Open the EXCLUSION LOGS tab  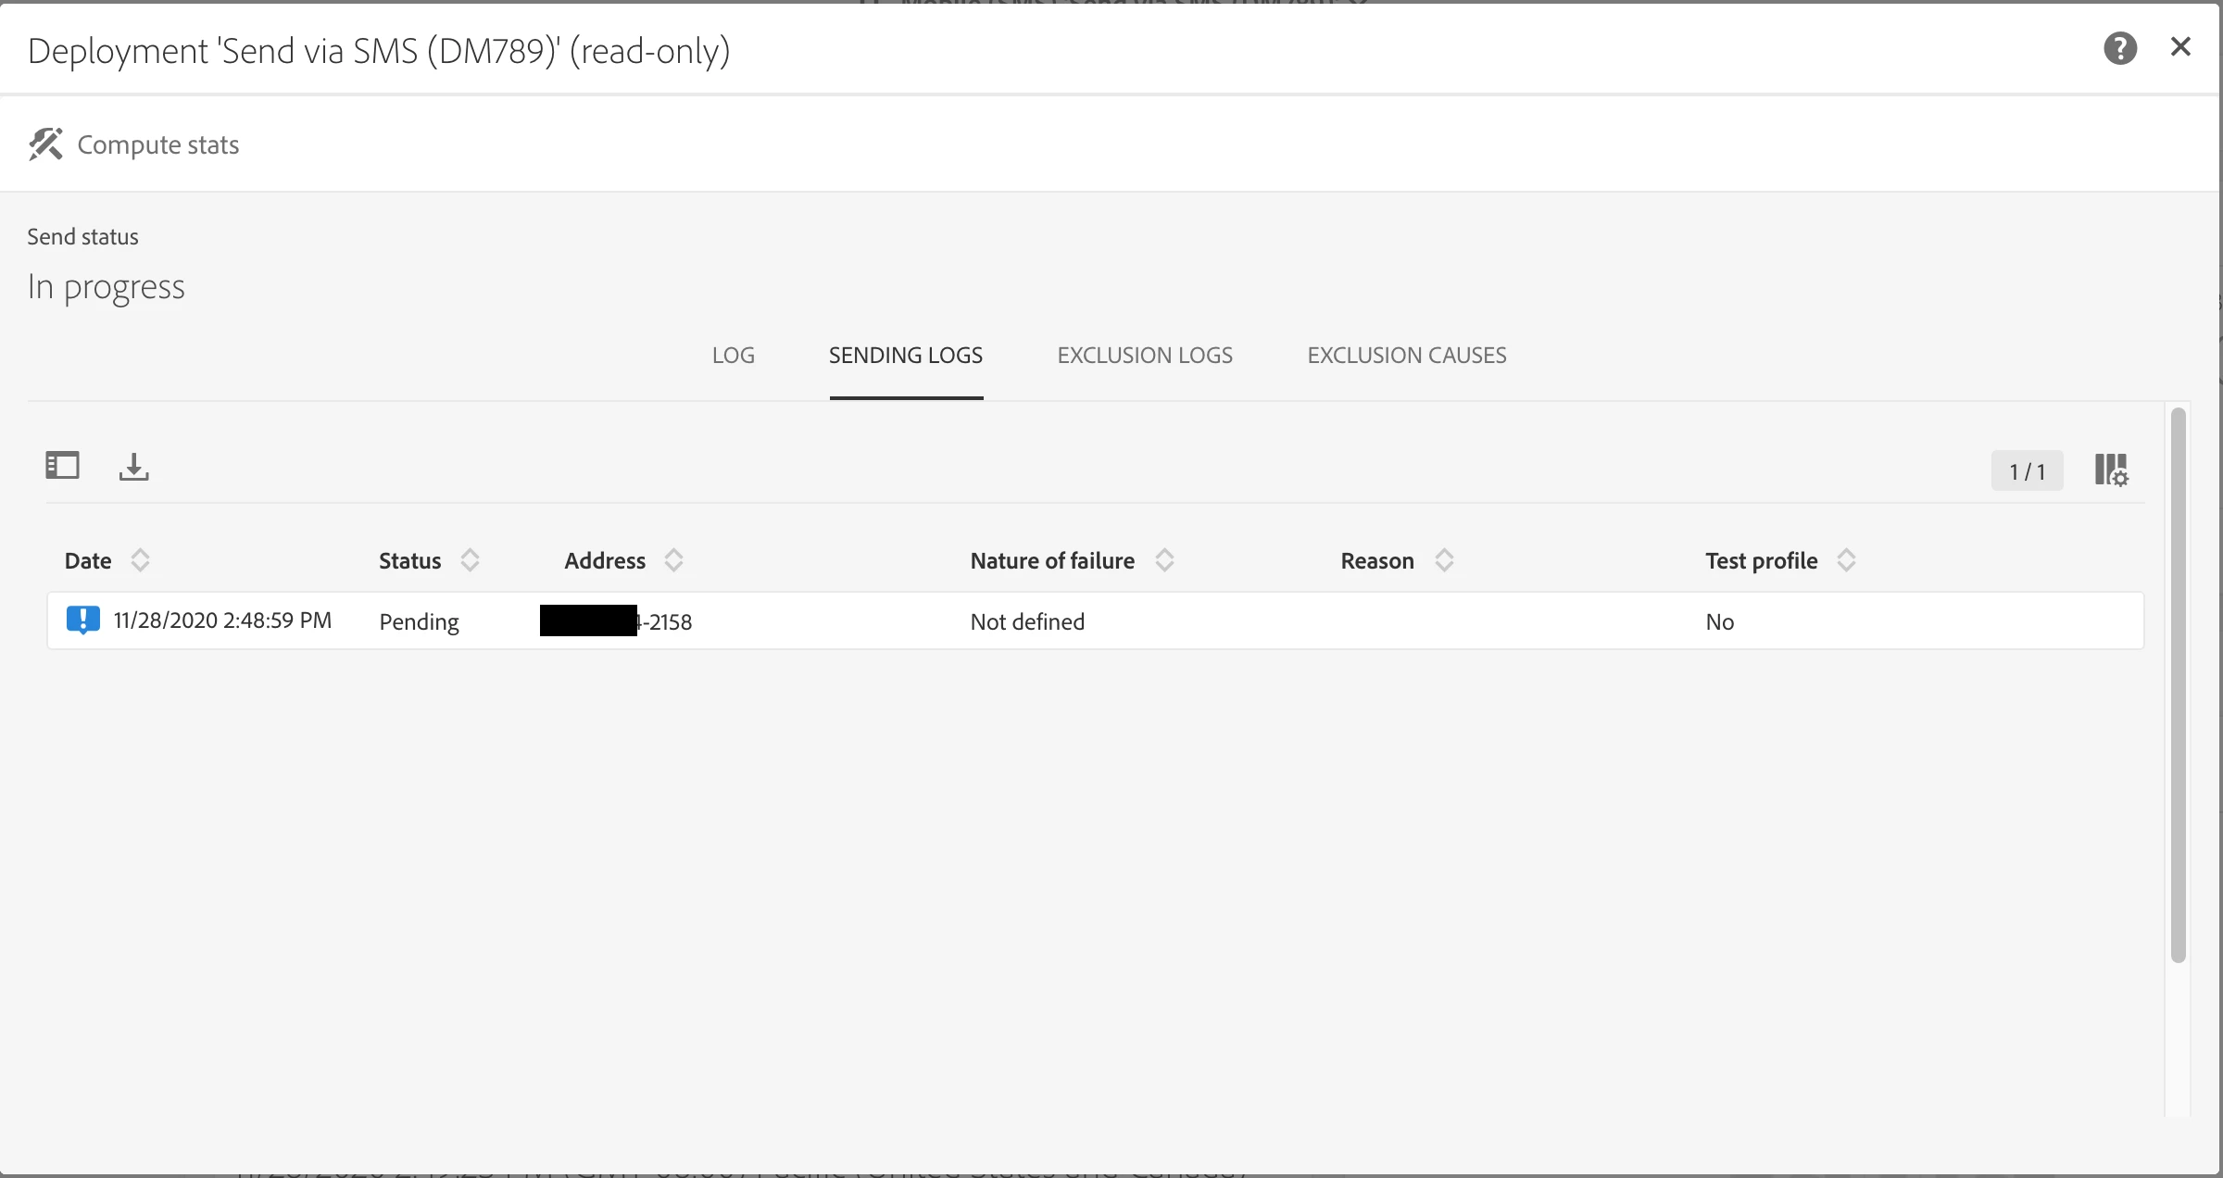1145,356
